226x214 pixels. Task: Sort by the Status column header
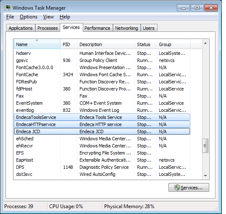[x=146, y=44]
